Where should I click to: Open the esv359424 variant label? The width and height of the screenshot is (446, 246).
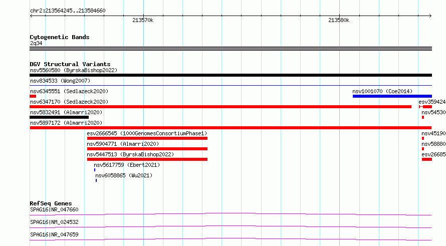[x=432, y=102]
